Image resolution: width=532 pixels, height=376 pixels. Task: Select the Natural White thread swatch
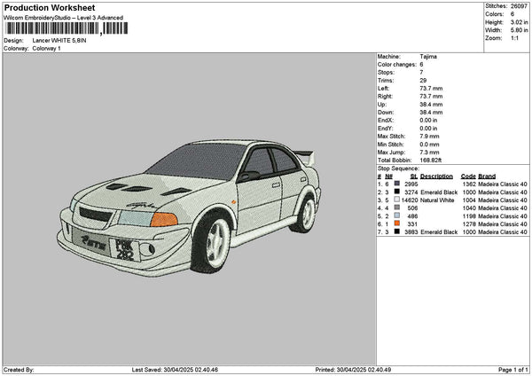pos(396,200)
